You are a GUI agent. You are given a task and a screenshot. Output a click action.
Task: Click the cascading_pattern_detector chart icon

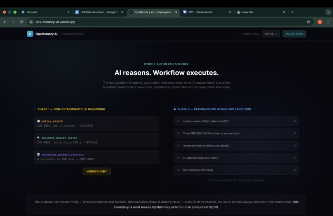click(x=38, y=155)
